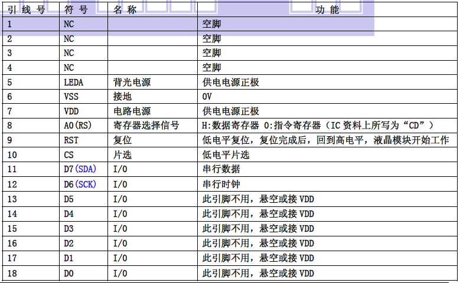
Task: Select the 接地 name cell
Action: click(122, 97)
